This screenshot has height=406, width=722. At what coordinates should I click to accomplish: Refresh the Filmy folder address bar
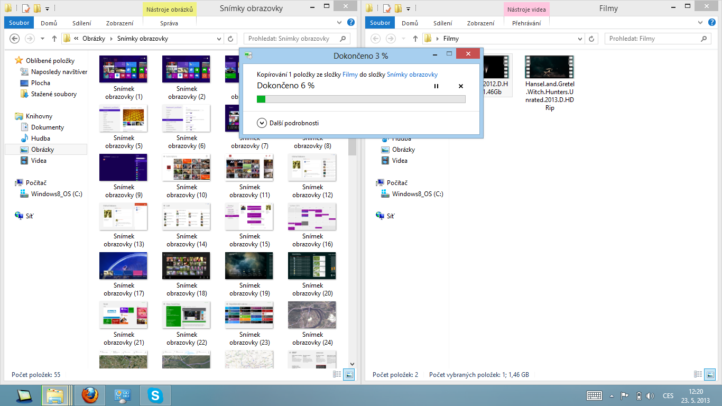pos(592,39)
